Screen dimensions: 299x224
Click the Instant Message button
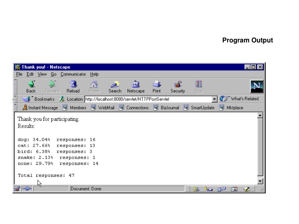click(x=40, y=108)
